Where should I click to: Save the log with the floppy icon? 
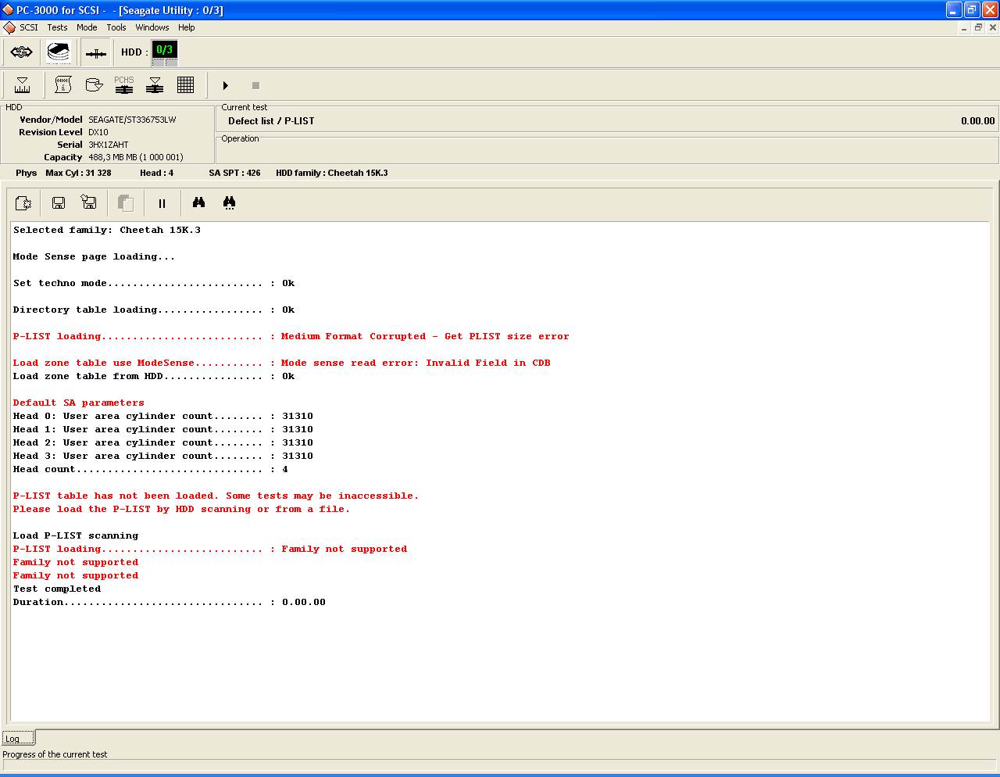[59, 203]
